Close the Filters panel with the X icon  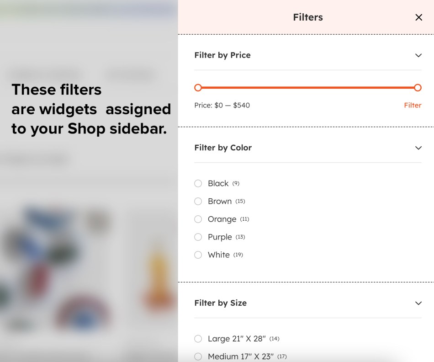coord(419,17)
